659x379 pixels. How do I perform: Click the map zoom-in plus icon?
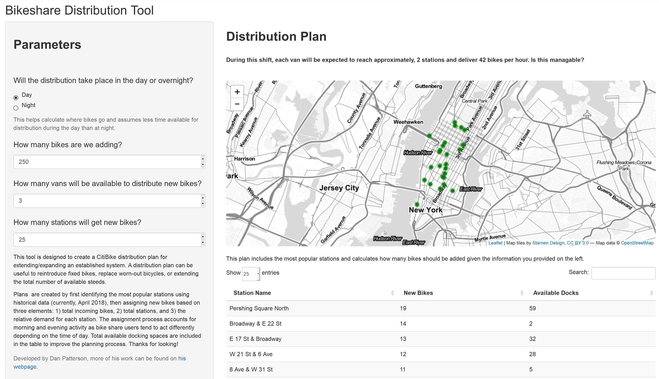237,92
